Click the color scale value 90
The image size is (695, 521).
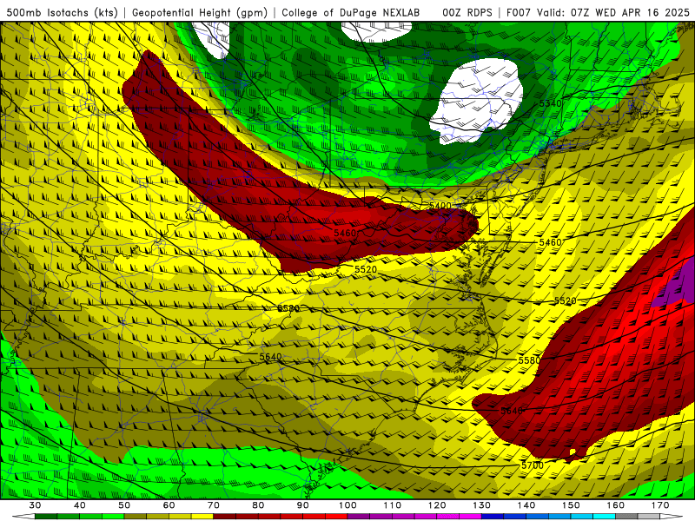(303, 505)
